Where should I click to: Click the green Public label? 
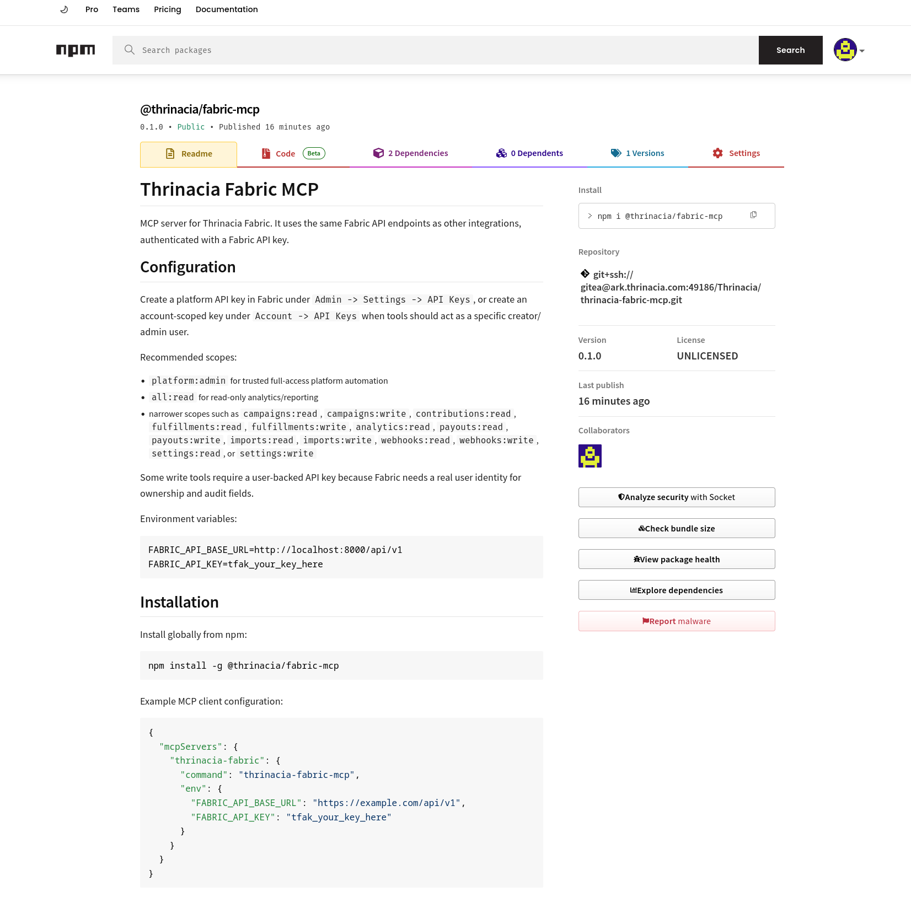[191, 127]
